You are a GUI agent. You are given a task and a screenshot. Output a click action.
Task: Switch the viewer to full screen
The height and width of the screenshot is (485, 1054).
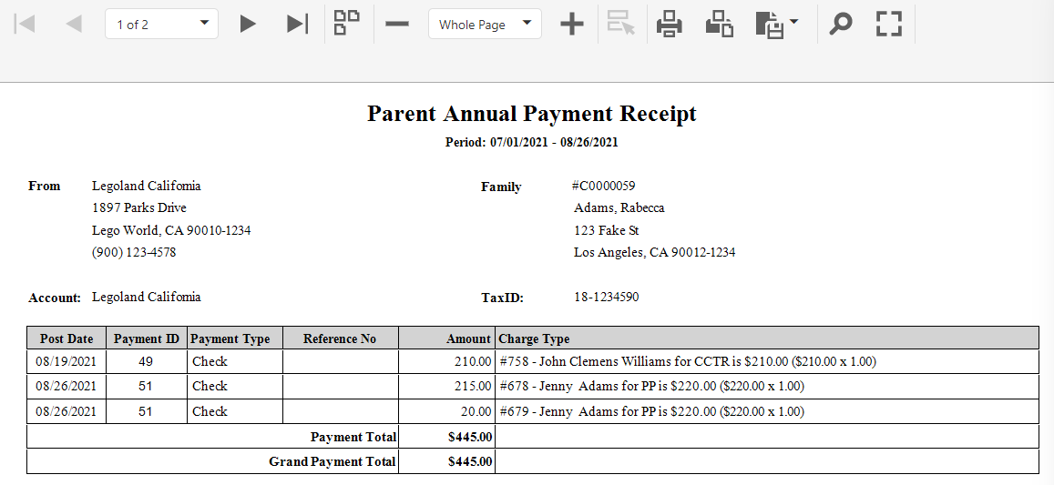[889, 24]
